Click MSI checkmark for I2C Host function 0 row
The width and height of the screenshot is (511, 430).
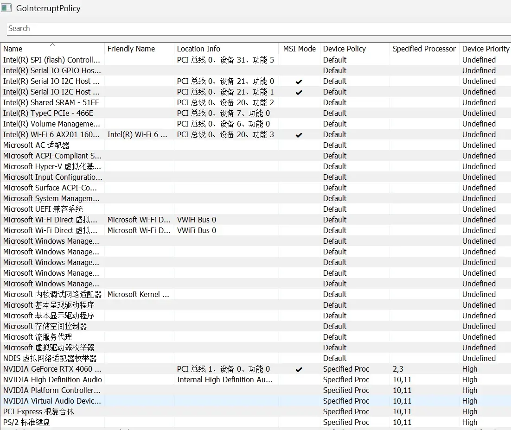(x=299, y=82)
